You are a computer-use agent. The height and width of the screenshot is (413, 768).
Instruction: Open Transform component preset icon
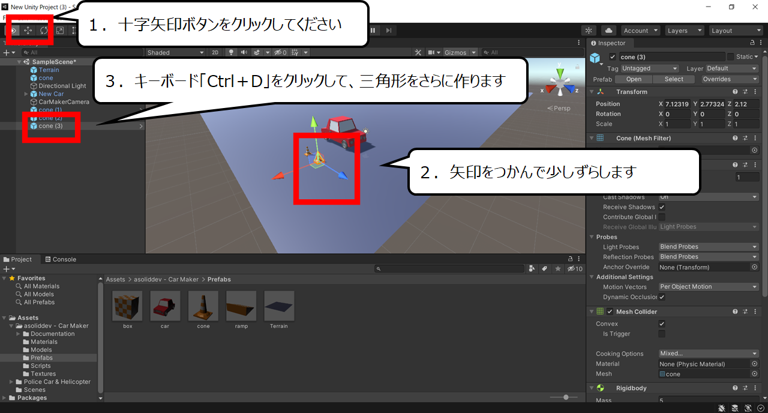pos(745,92)
